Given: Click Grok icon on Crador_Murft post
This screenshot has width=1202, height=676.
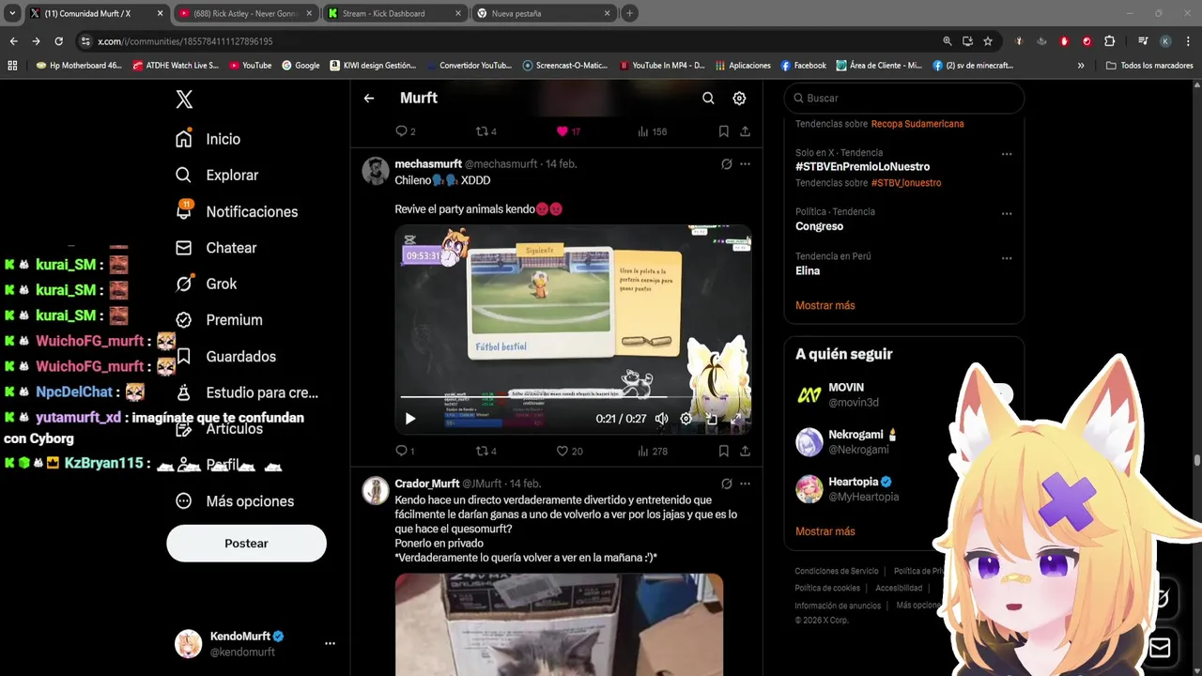Looking at the screenshot, I should 726,484.
